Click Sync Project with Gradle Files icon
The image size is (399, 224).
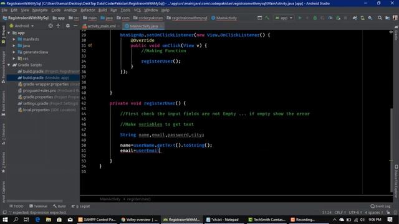(355, 18)
